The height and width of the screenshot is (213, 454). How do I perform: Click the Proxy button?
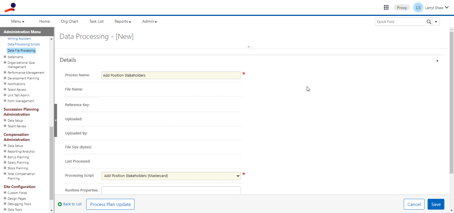point(402,8)
